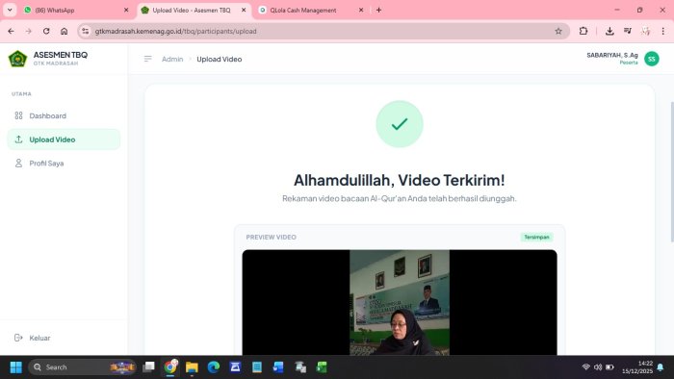
Task: Click the browser home icon
Action: (65, 31)
